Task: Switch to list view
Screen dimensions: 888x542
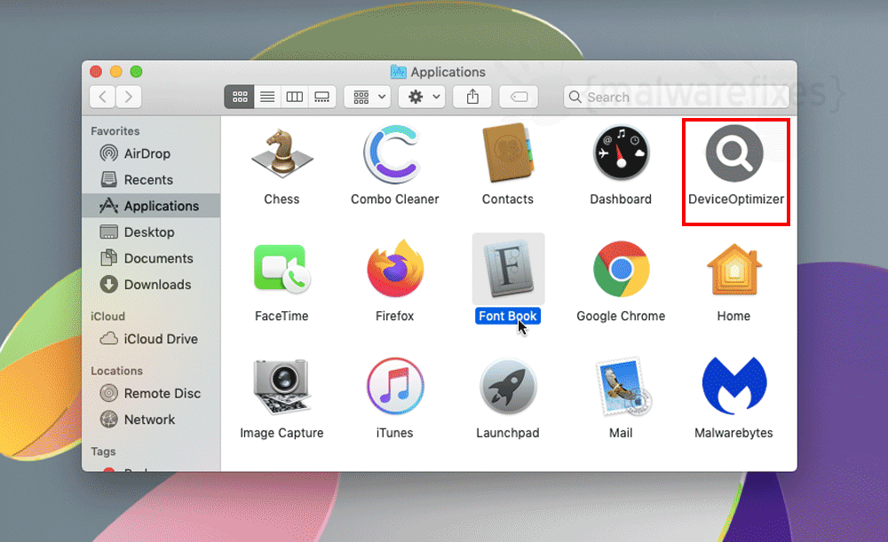Action: coord(267,97)
